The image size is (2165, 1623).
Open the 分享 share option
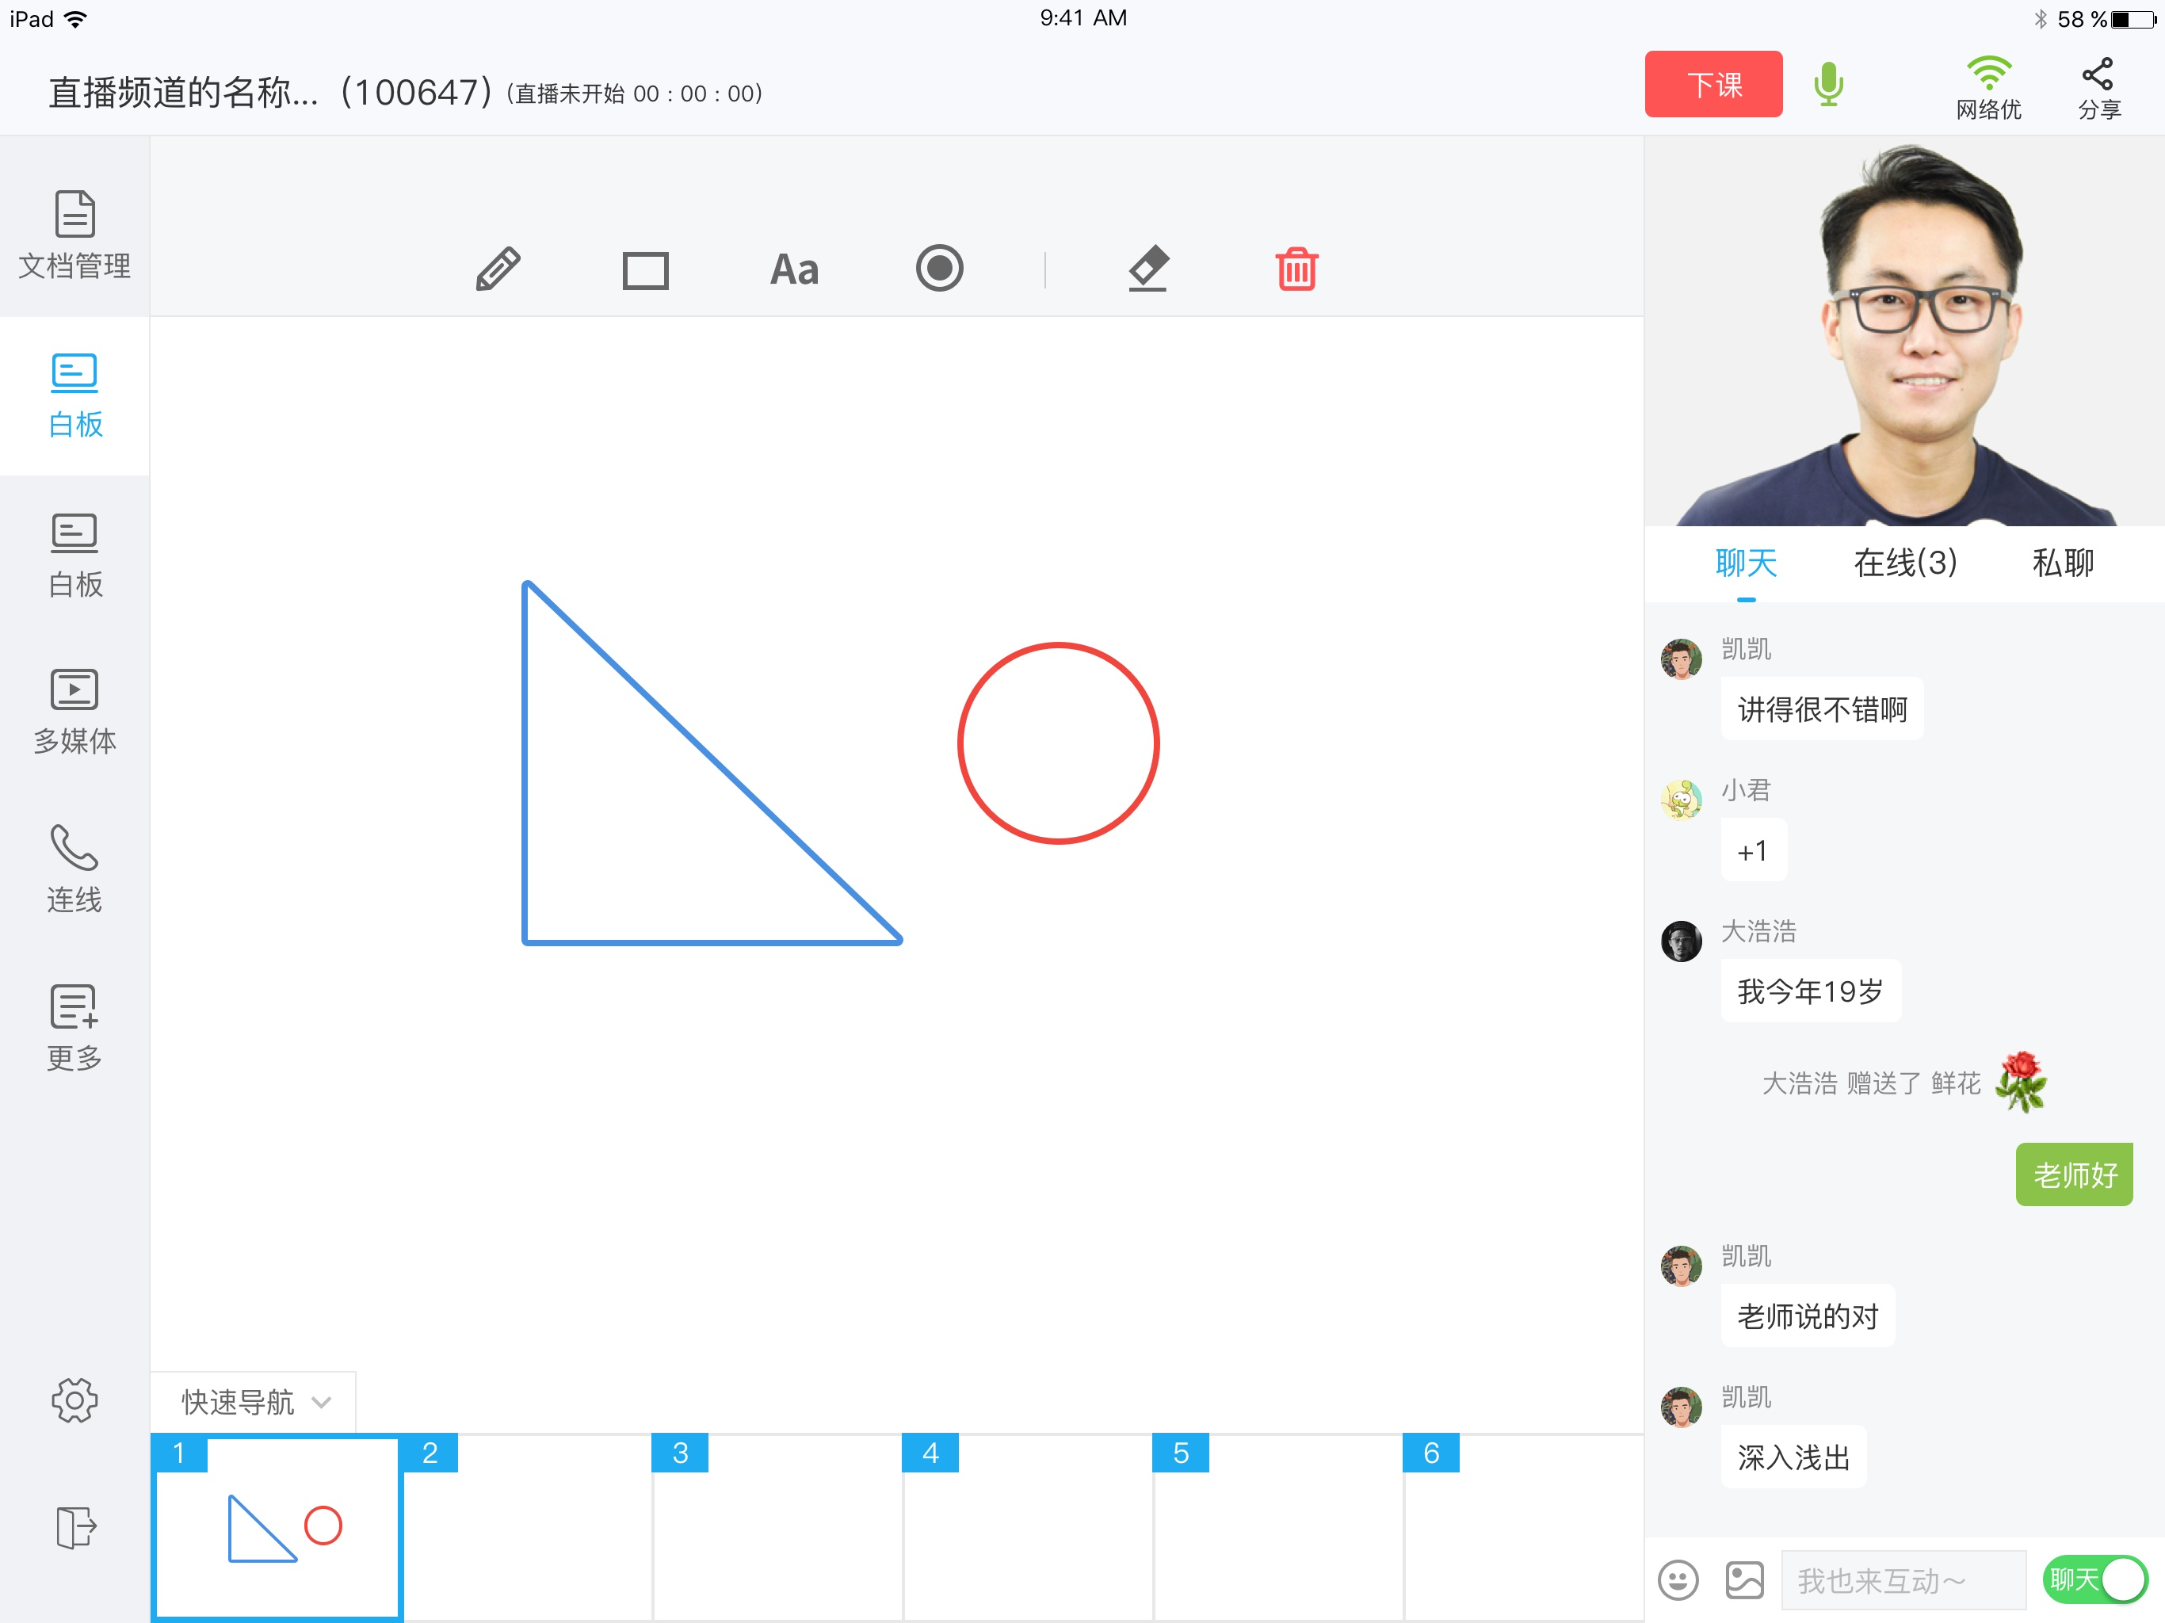click(2098, 88)
